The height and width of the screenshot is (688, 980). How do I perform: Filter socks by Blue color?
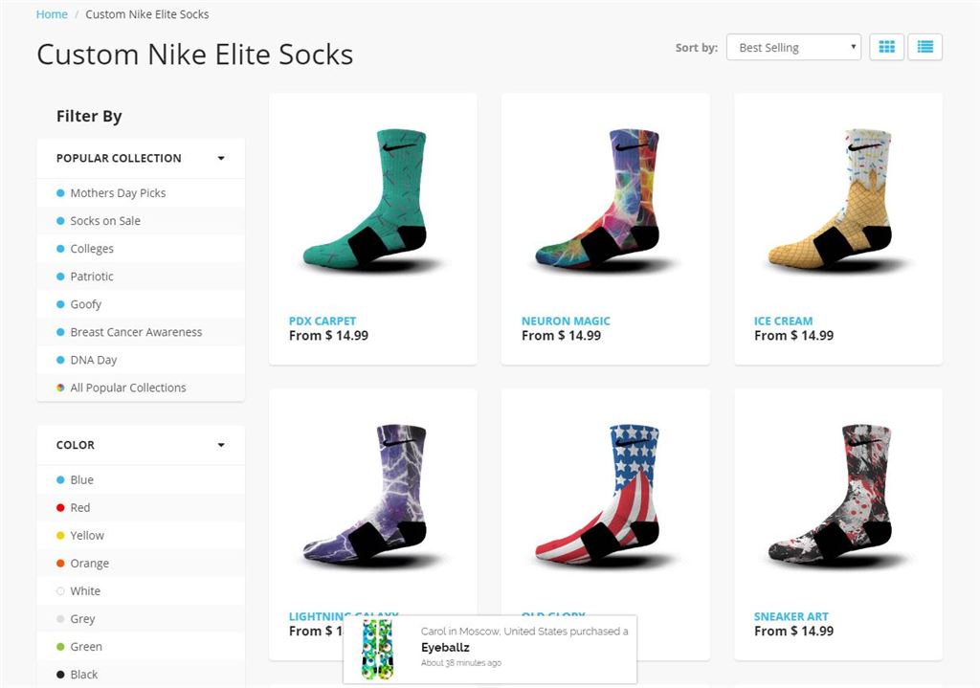81,479
